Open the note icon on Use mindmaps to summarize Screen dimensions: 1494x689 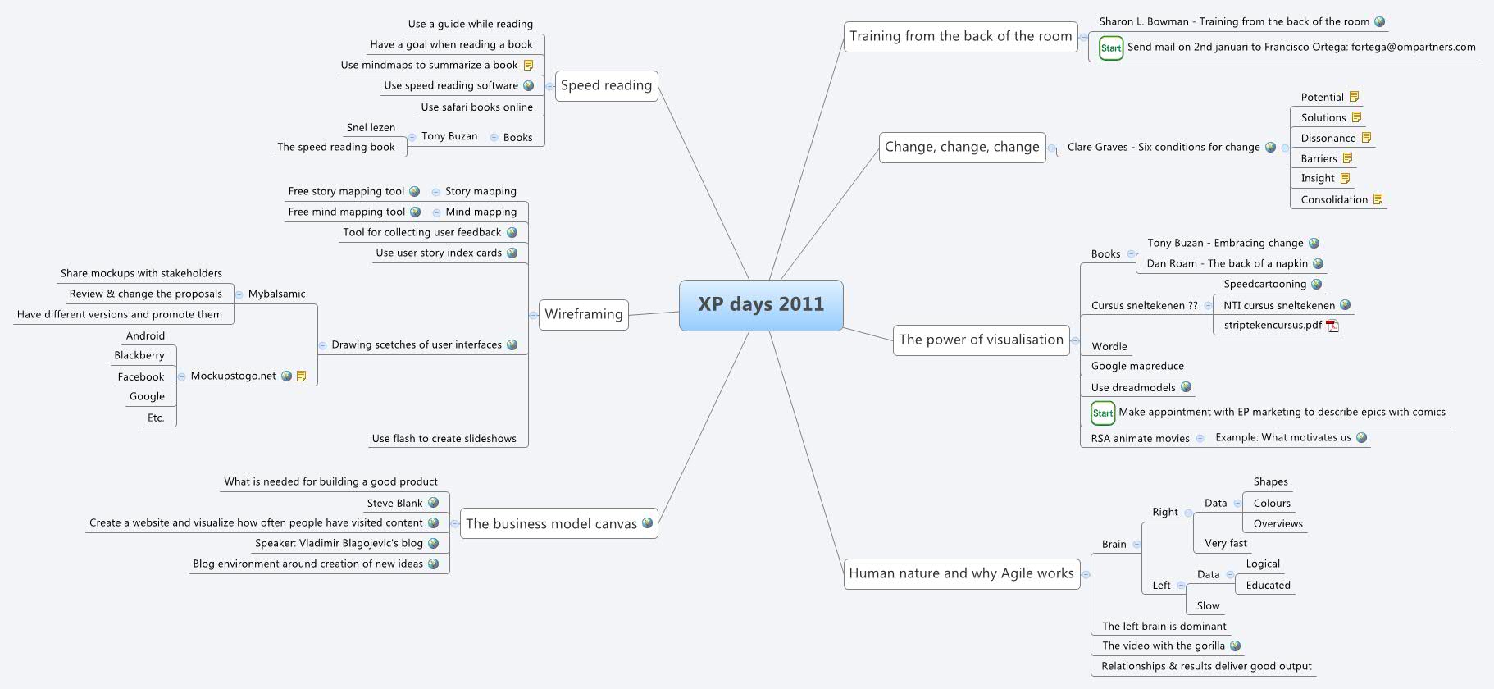(528, 65)
